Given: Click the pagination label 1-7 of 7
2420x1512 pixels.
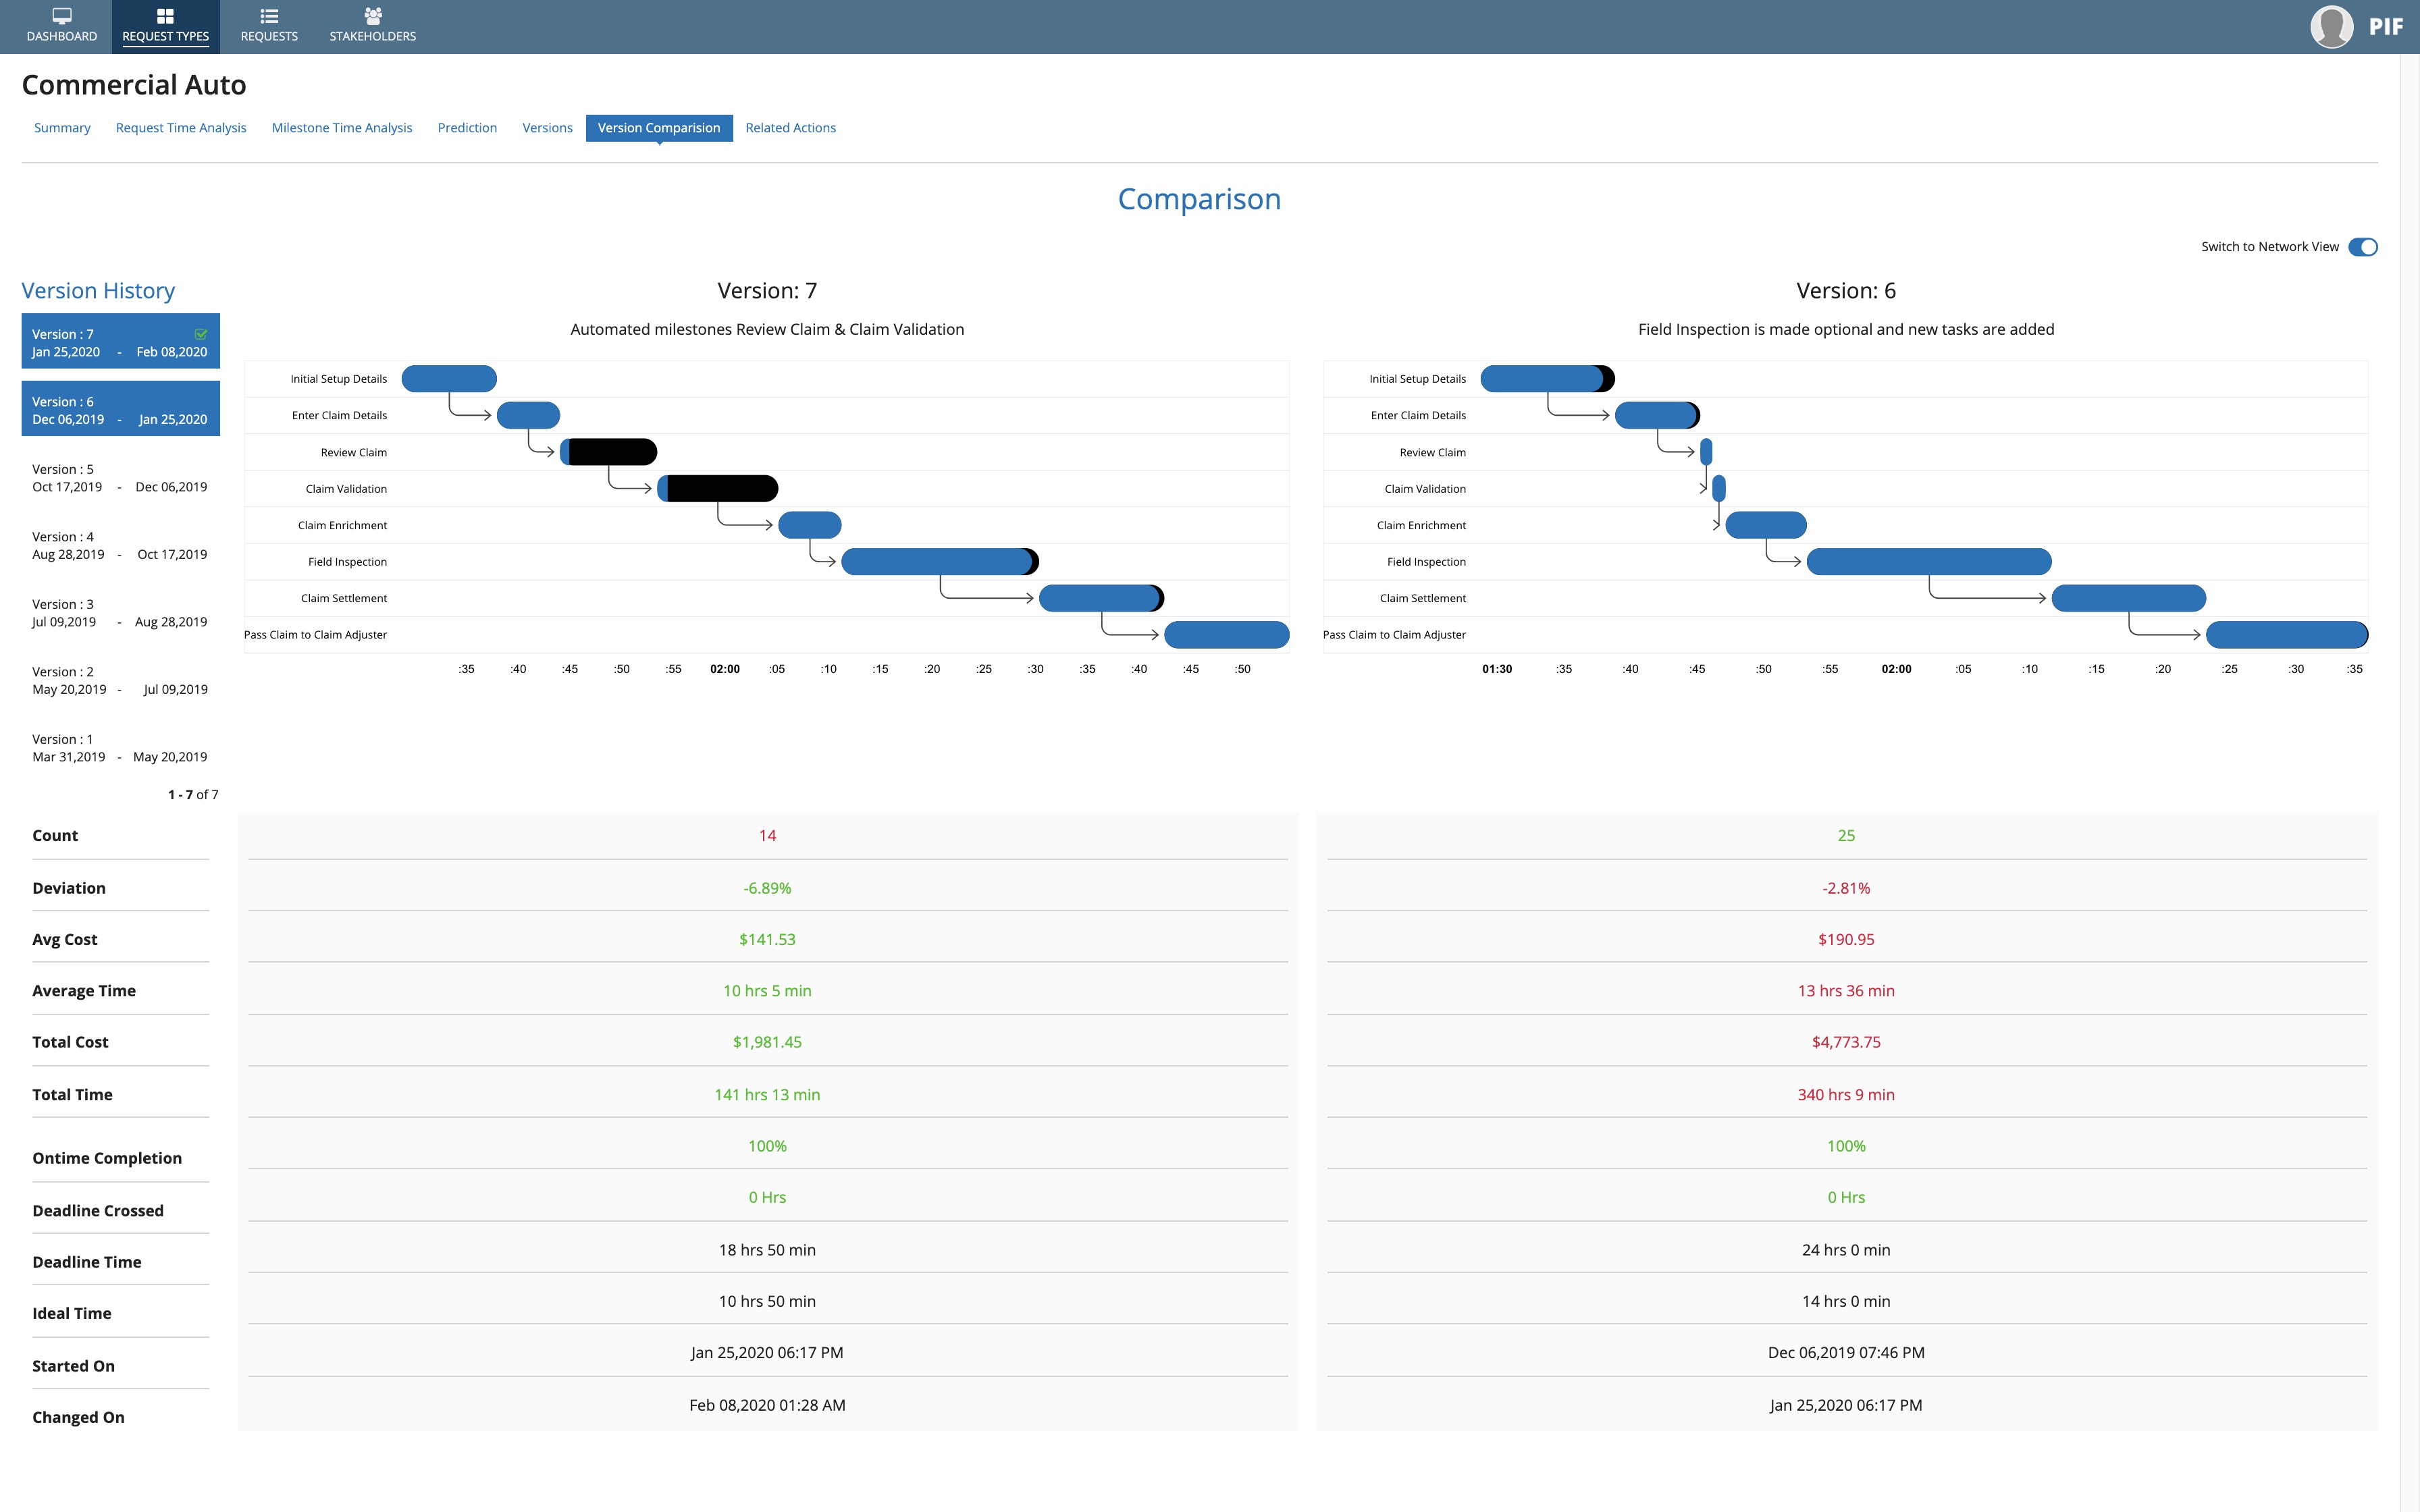Looking at the screenshot, I should [x=192, y=794].
